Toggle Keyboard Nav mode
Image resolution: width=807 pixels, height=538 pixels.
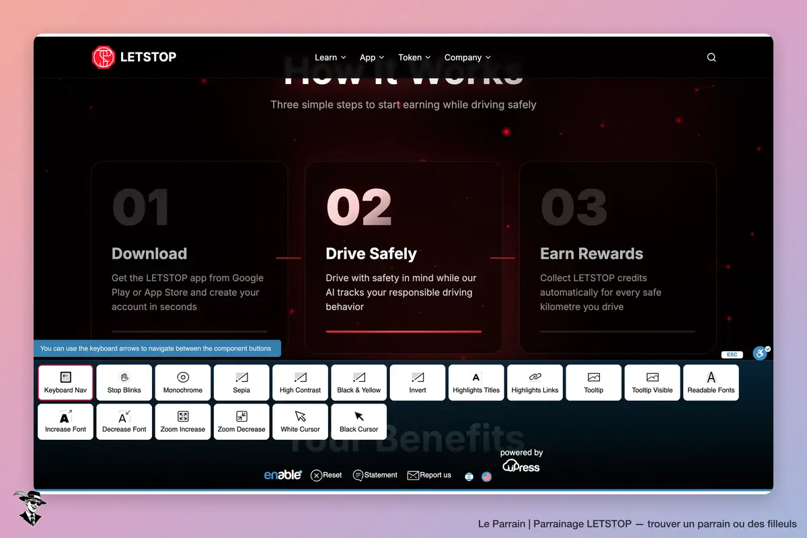[x=66, y=383]
